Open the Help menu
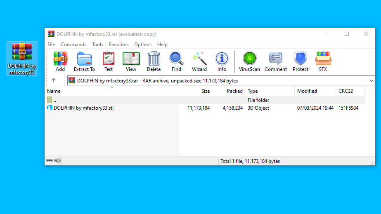The image size is (381, 214). [x=162, y=45]
